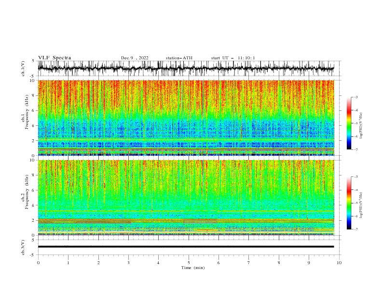The width and height of the screenshot is (382, 295).
Task: Click the "Time (min)" axis label
Action: 193,268
